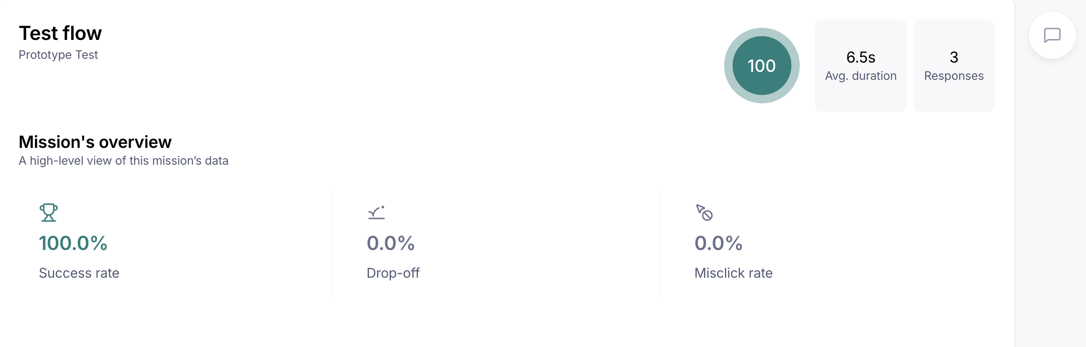The image size is (1086, 347).
Task: Click the trophy success rate icon
Action: point(48,212)
